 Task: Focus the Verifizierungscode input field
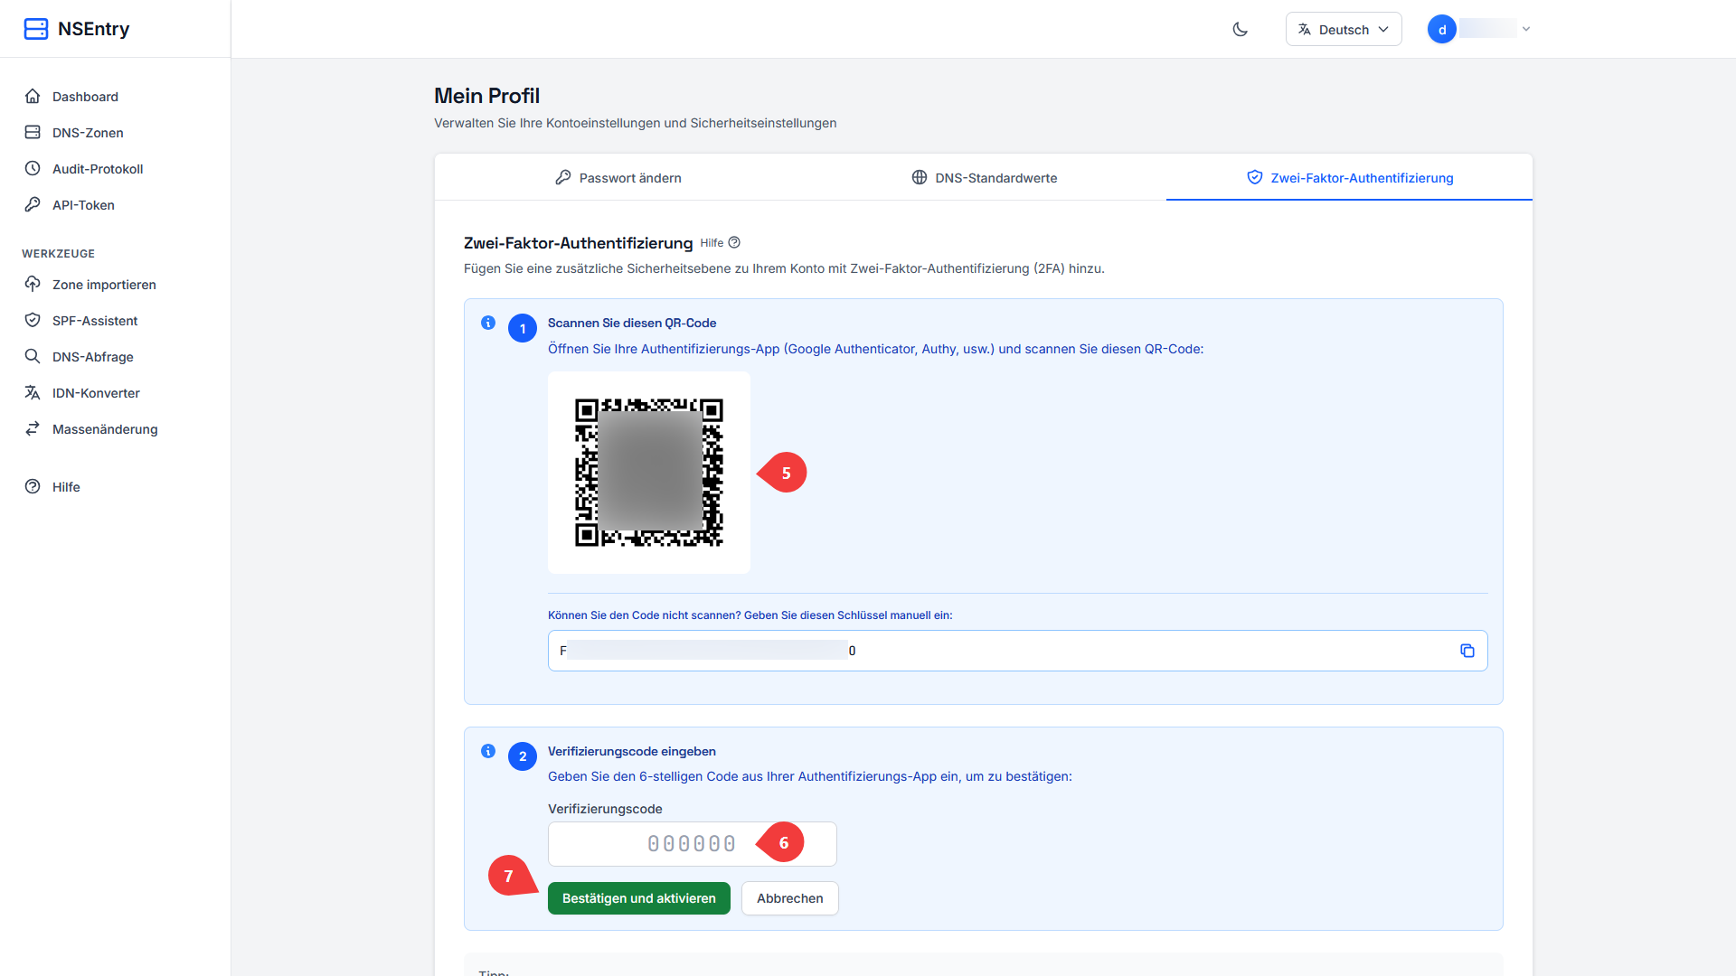[692, 844]
